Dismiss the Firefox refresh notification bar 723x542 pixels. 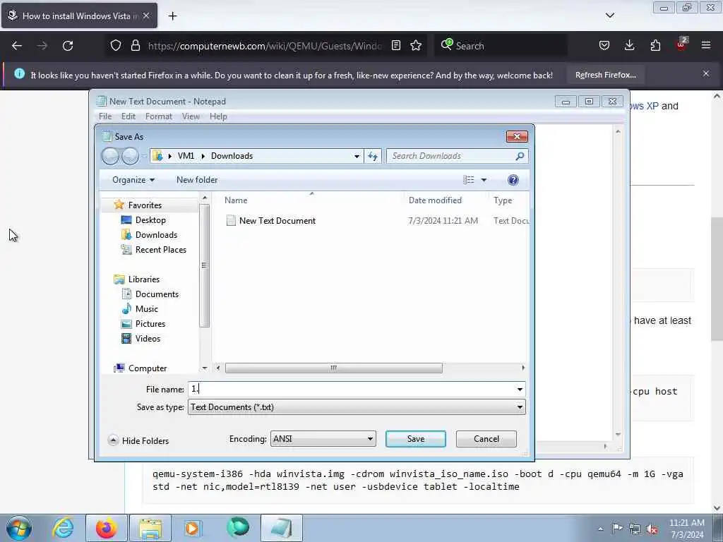point(706,73)
